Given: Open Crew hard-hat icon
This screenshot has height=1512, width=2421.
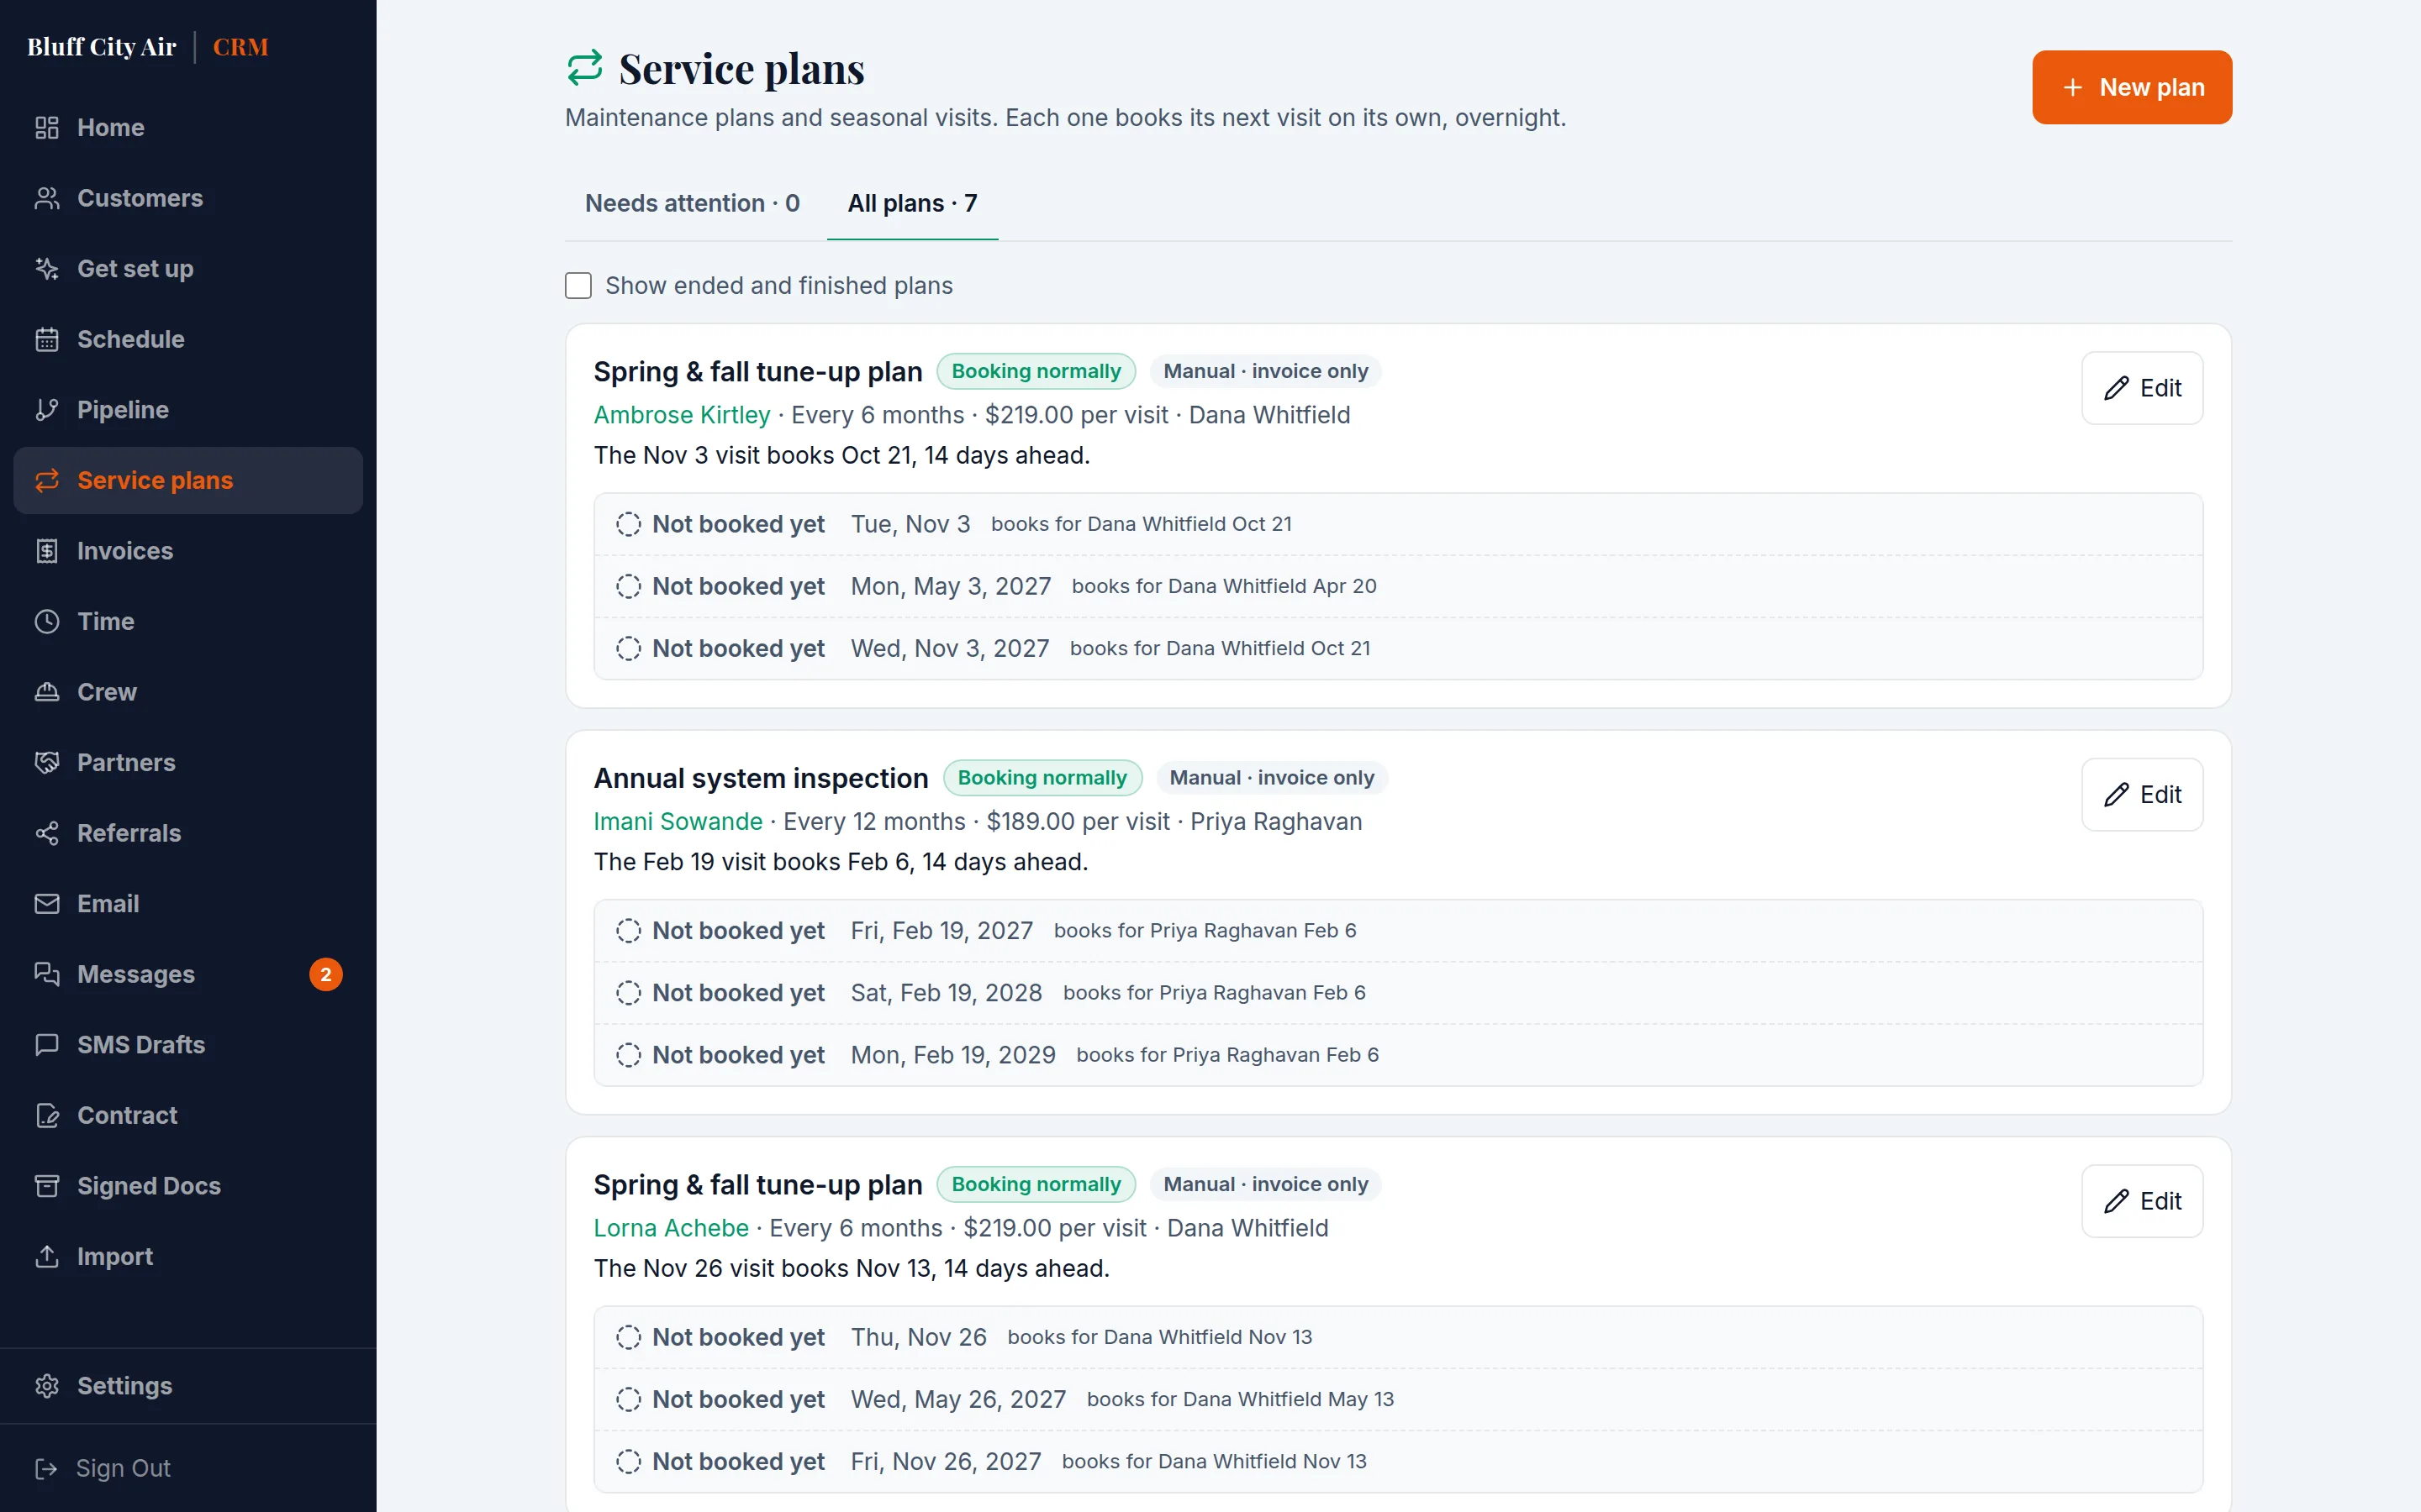Looking at the screenshot, I should tap(47, 692).
